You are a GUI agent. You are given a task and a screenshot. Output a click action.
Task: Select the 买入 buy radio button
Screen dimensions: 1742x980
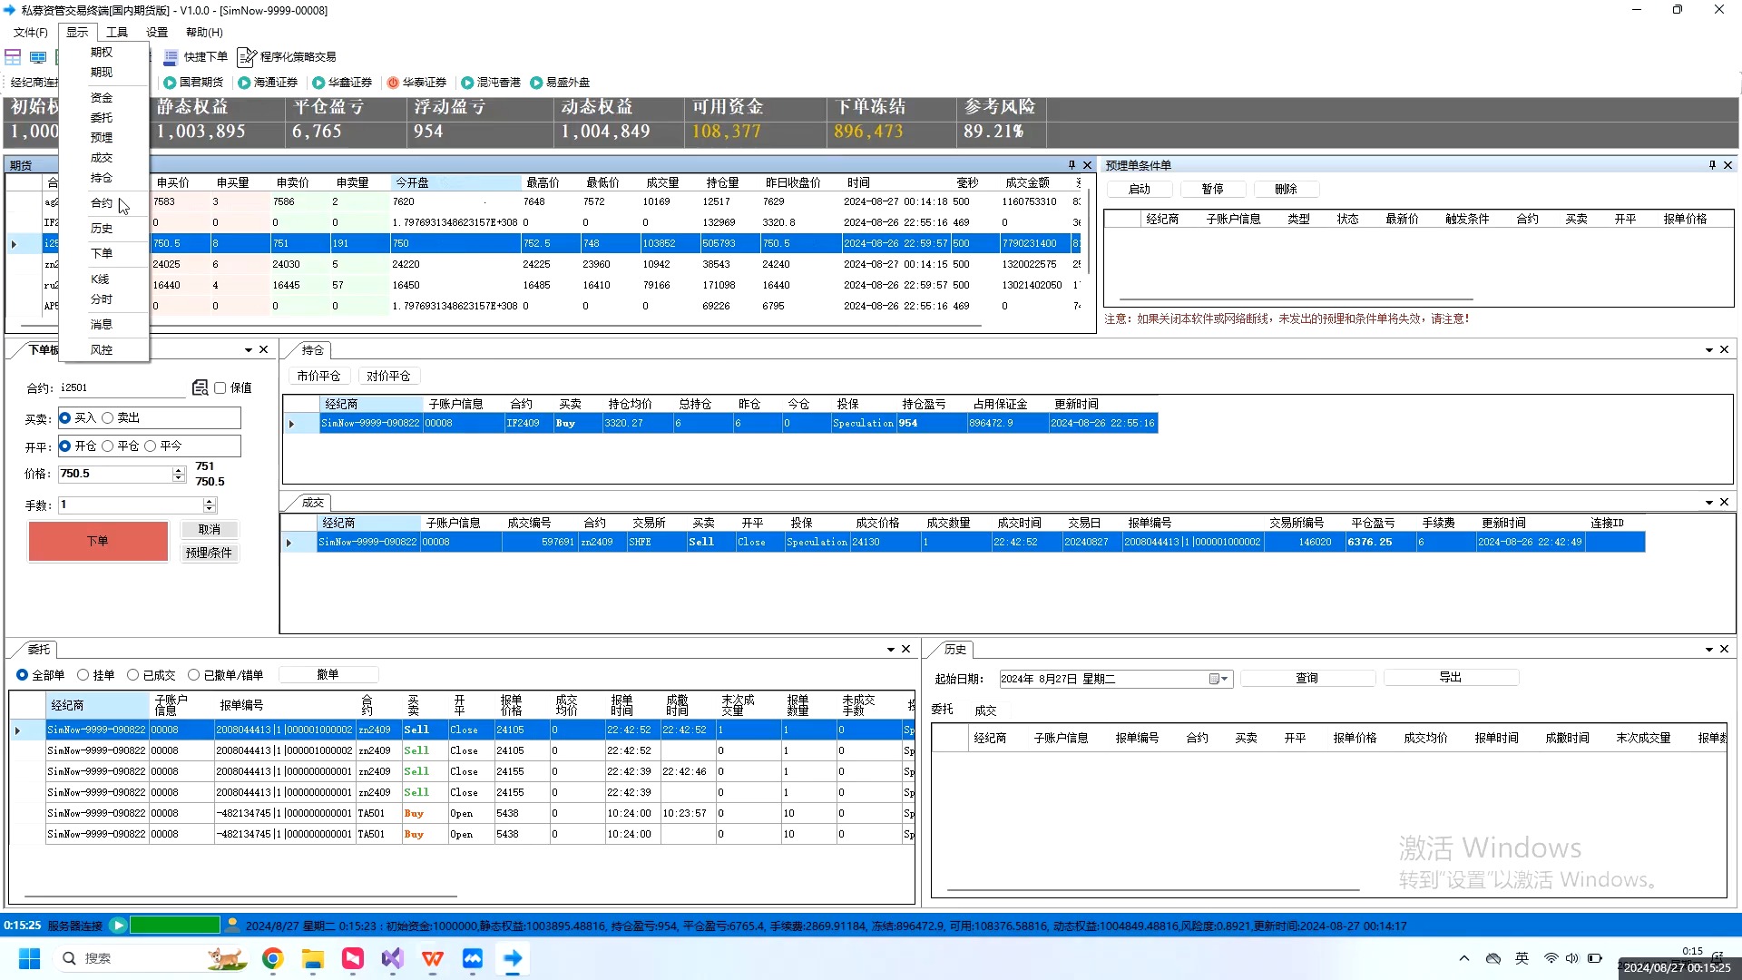[65, 418]
